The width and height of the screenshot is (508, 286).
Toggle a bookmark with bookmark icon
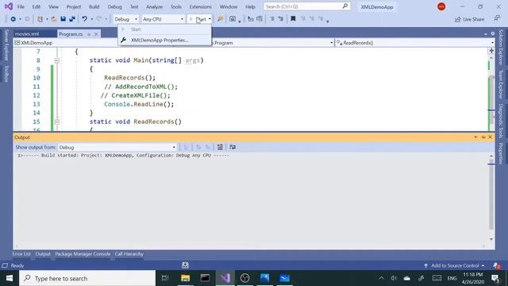[x=293, y=19]
